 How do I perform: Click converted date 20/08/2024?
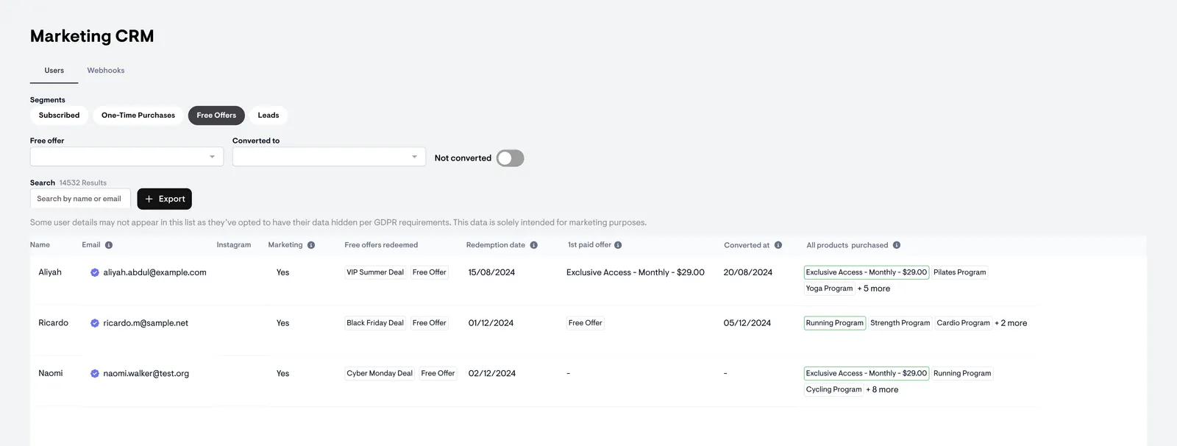click(748, 272)
